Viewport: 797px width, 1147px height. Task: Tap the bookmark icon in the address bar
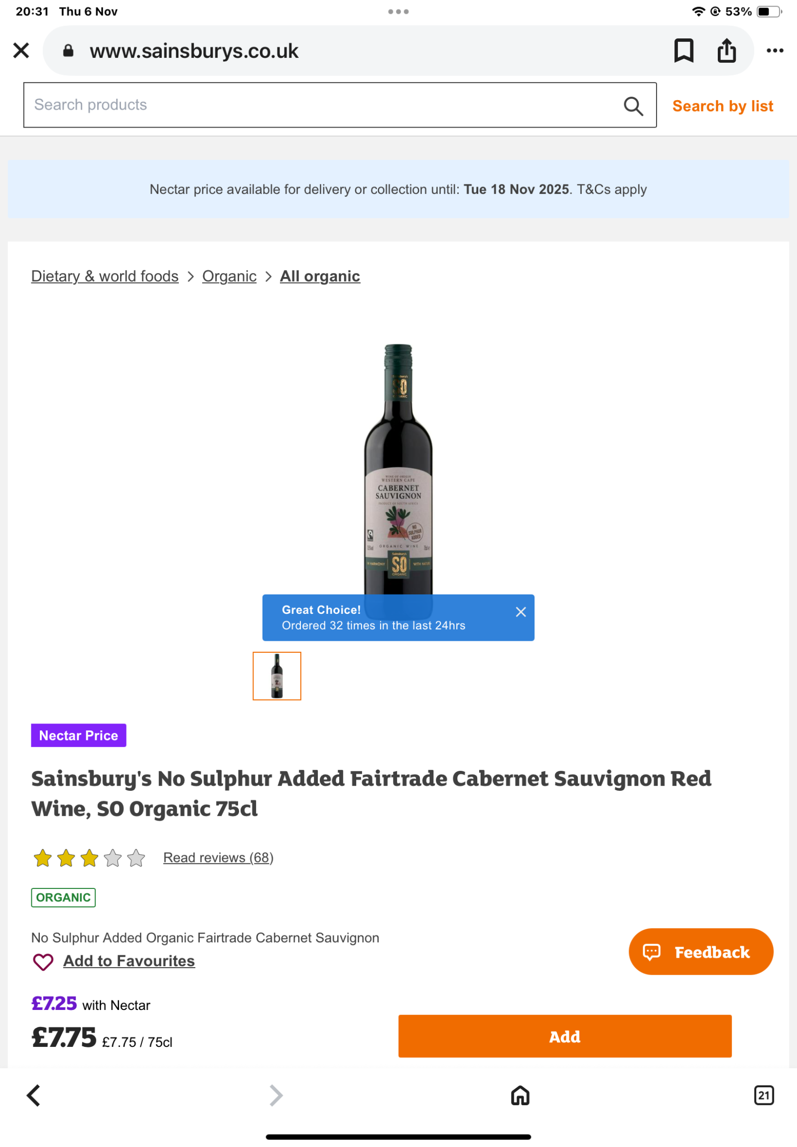point(683,50)
